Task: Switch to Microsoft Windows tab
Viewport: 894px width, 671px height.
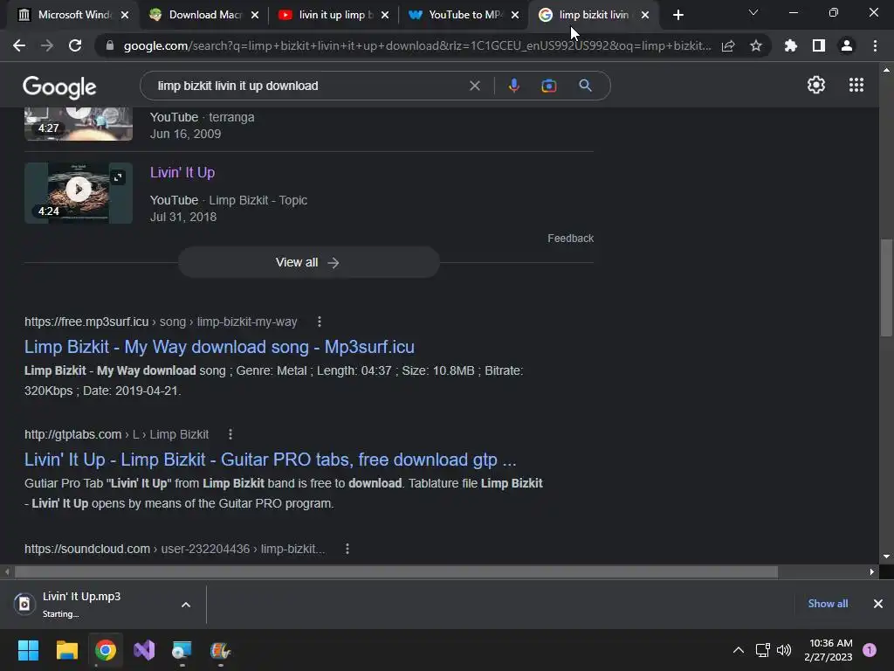Action: click(65, 15)
